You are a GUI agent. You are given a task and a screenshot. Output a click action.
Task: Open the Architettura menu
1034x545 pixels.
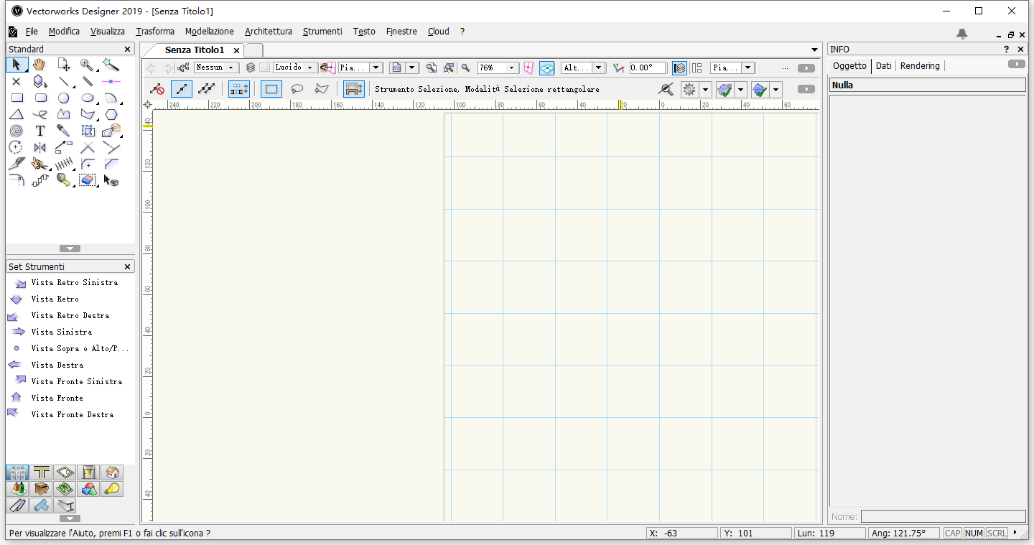click(x=269, y=32)
